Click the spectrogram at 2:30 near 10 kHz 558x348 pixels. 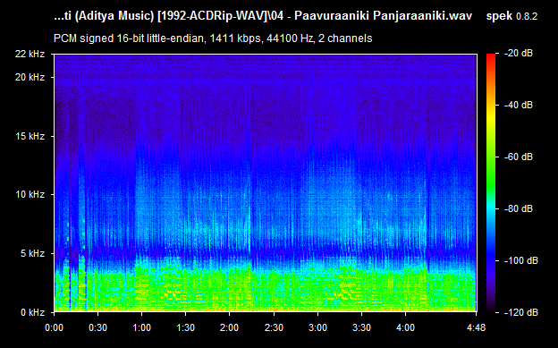click(x=274, y=194)
